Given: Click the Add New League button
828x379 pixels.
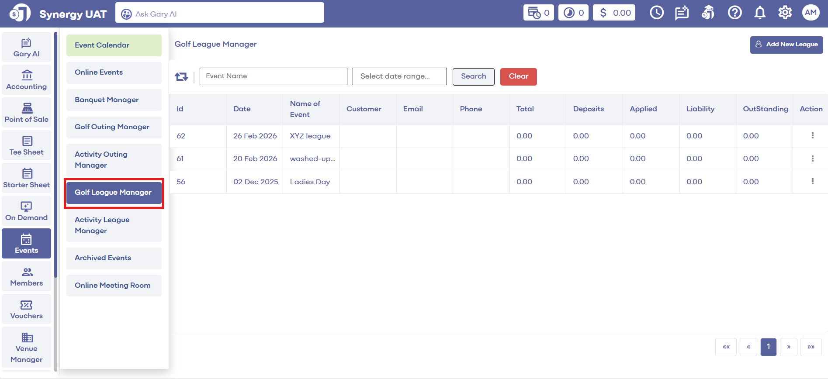Looking at the screenshot, I should coord(786,45).
